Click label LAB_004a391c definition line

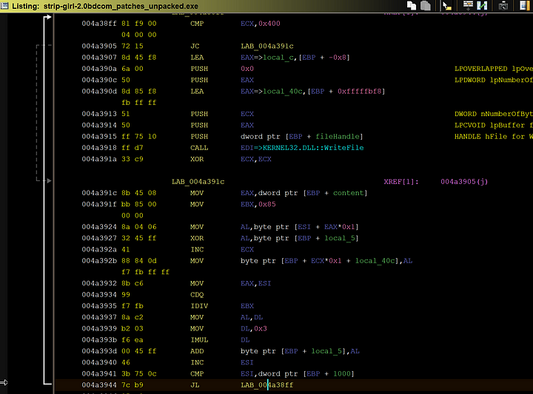coord(198,182)
